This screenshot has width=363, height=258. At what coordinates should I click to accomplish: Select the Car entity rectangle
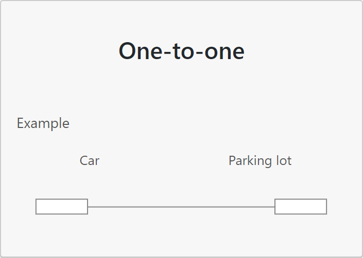click(x=62, y=207)
